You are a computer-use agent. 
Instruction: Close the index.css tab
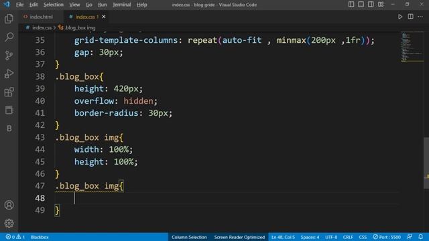104,17
